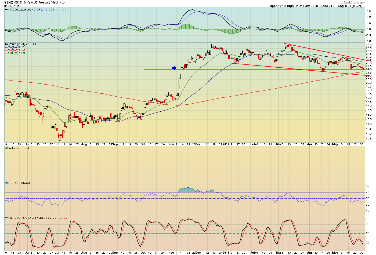
Task: Click the Chg -0.21 (-0.95%) value
Action: (x=350, y=6)
